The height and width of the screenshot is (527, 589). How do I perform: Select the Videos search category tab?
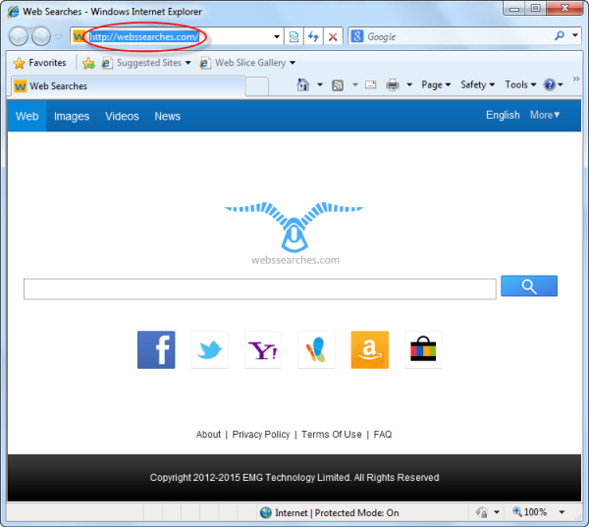pos(122,116)
